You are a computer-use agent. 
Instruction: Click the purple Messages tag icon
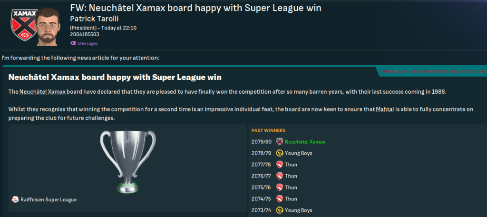73,43
